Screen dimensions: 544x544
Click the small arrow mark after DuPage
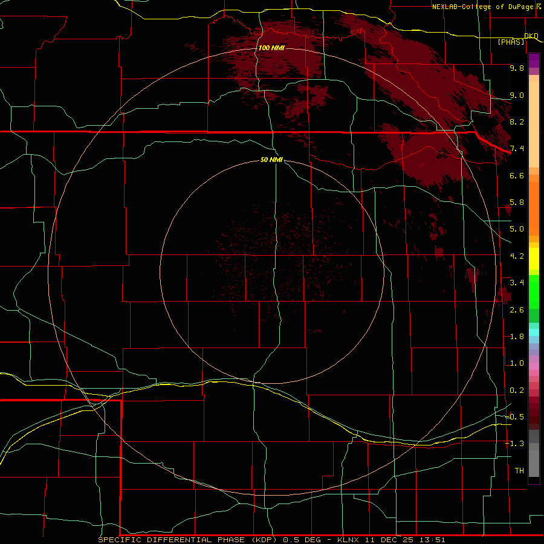point(539,6)
